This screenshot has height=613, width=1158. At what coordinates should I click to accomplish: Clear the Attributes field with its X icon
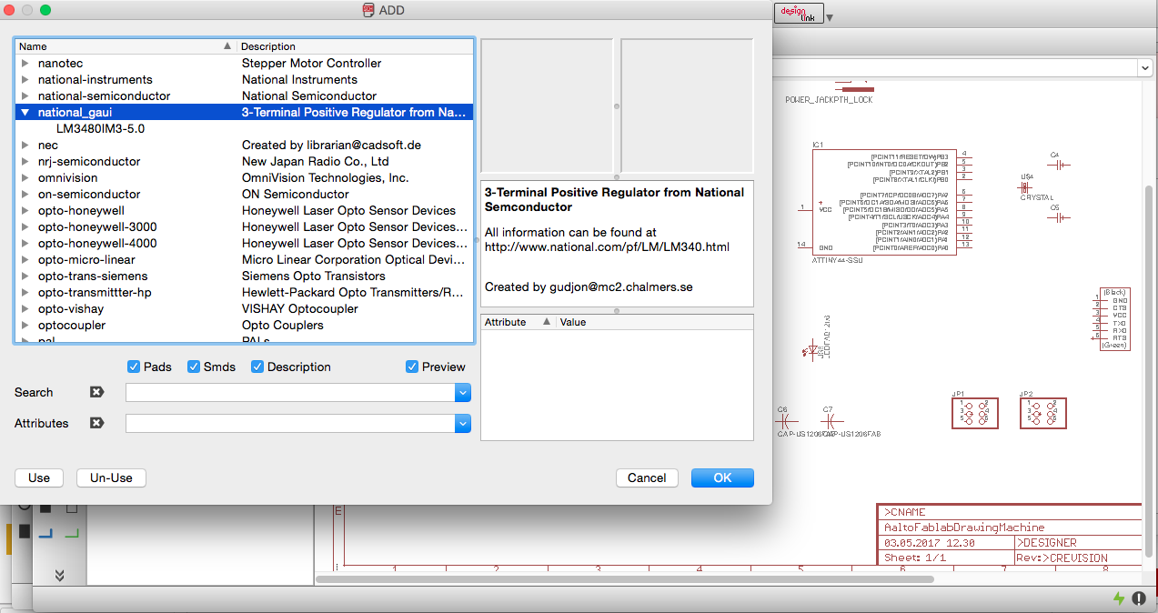(x=97, y=423)
